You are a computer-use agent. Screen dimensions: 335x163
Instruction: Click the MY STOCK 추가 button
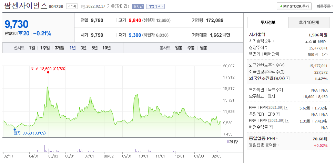coord(294,7)
